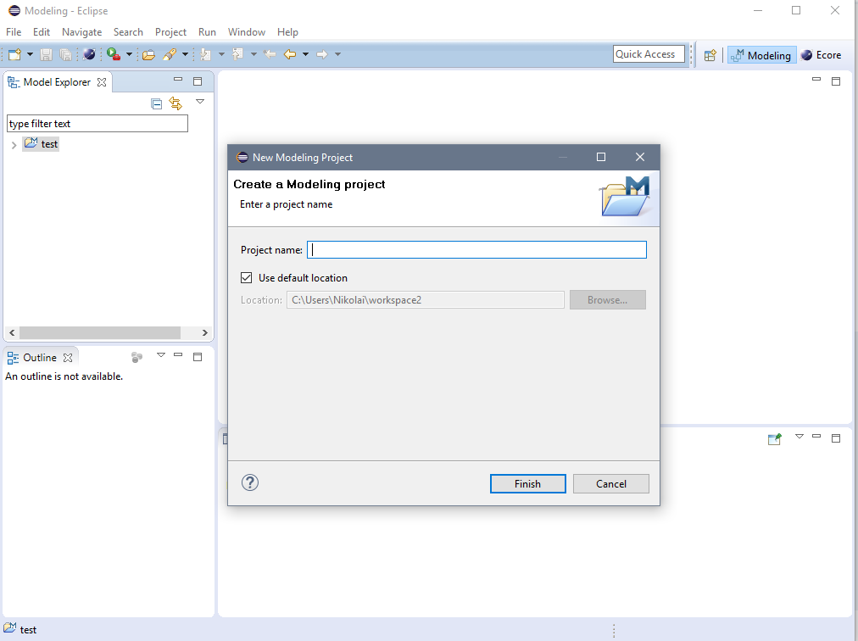This screenshot has width=858, height=641.
Task: Open the File menu
Action: (14, 32)
